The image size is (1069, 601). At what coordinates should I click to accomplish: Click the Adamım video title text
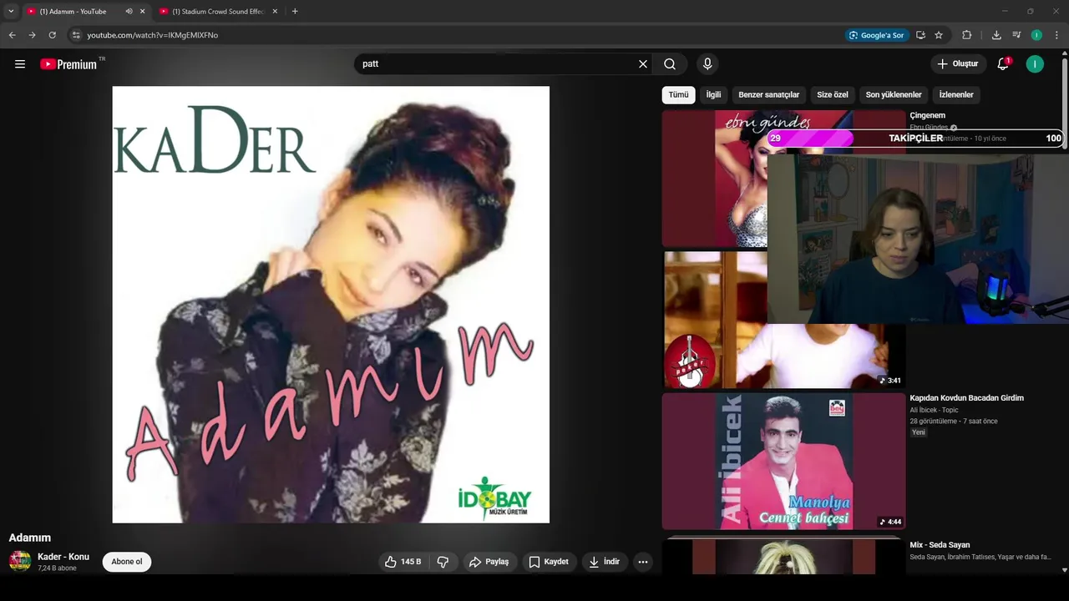30,538
